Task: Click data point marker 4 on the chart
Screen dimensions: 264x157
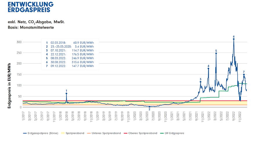Action: point(208,69)
